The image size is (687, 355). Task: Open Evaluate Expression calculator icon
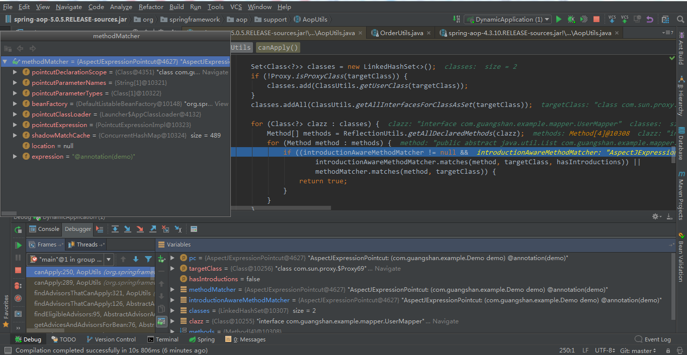194,229
